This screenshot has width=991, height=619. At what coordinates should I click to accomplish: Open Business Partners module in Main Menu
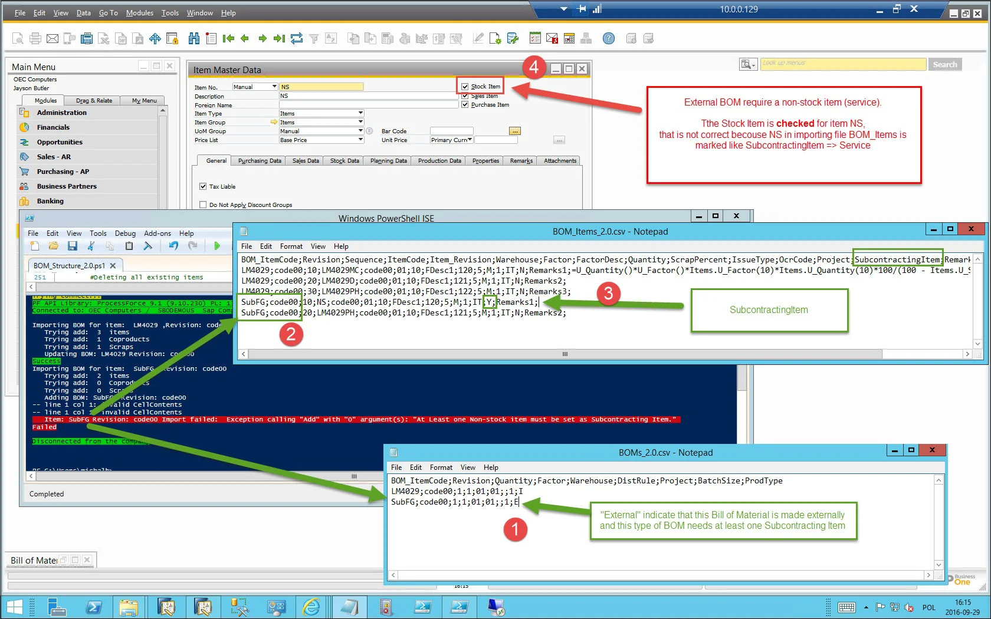click(67, 186)
